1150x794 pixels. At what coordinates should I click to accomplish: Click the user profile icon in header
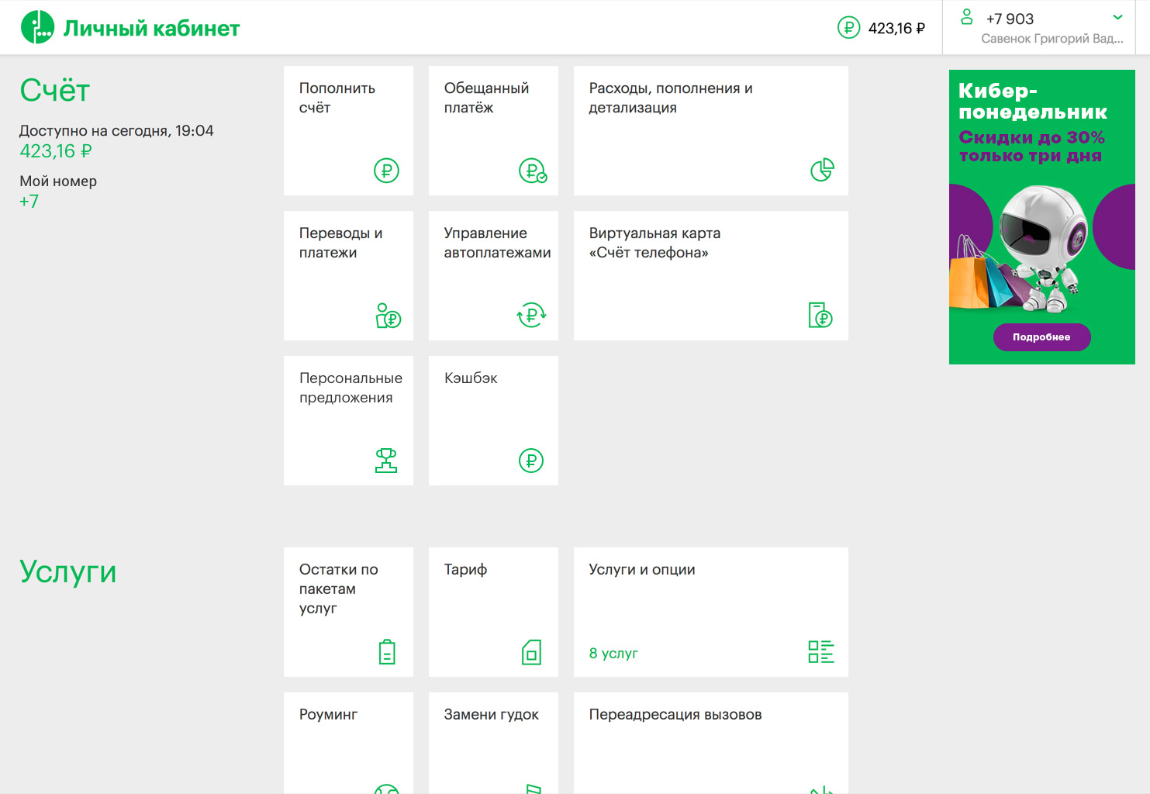pyautogui.click(x=966, y=16)
